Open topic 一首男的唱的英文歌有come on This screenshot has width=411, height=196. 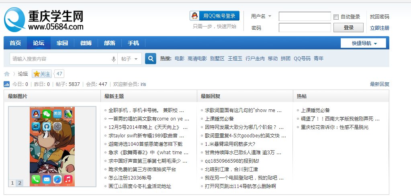[x=149, y=119]
